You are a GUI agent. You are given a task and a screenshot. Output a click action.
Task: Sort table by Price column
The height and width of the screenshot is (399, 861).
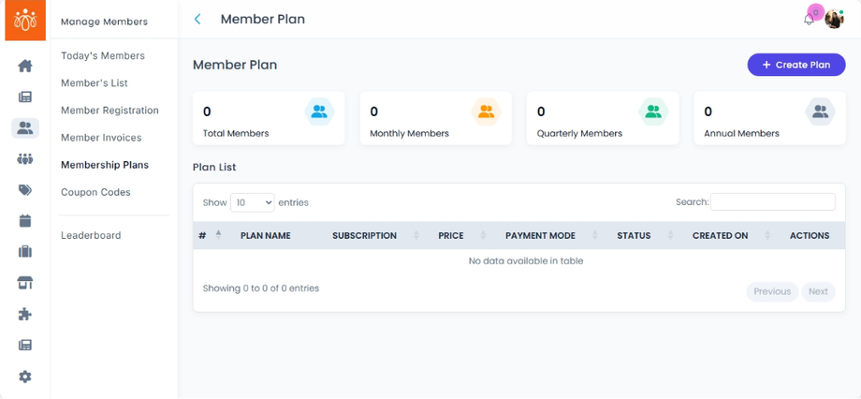(x=451, y=236)
